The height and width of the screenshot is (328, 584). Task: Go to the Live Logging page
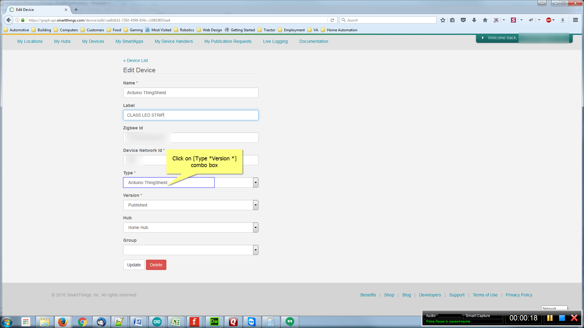[275, 41]
